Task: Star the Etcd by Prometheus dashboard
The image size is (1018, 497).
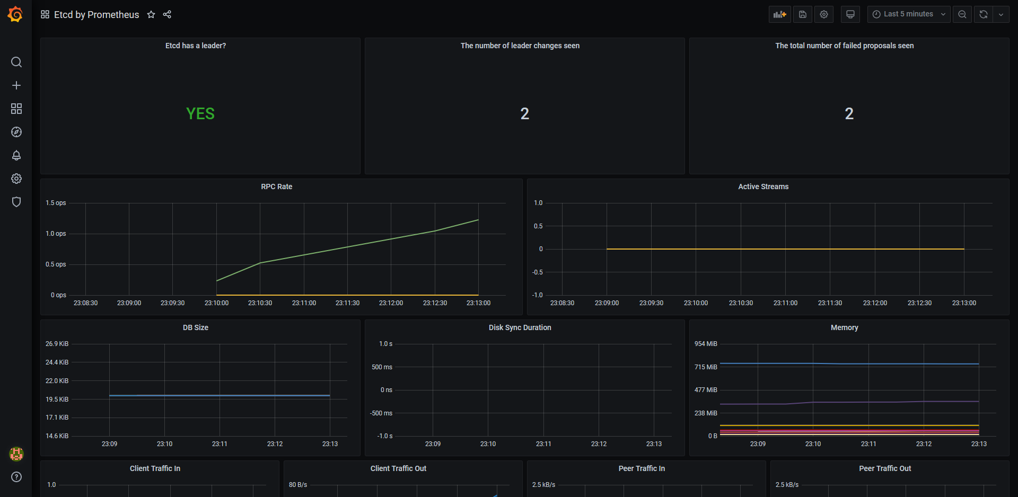Action: tap(151, 14)
